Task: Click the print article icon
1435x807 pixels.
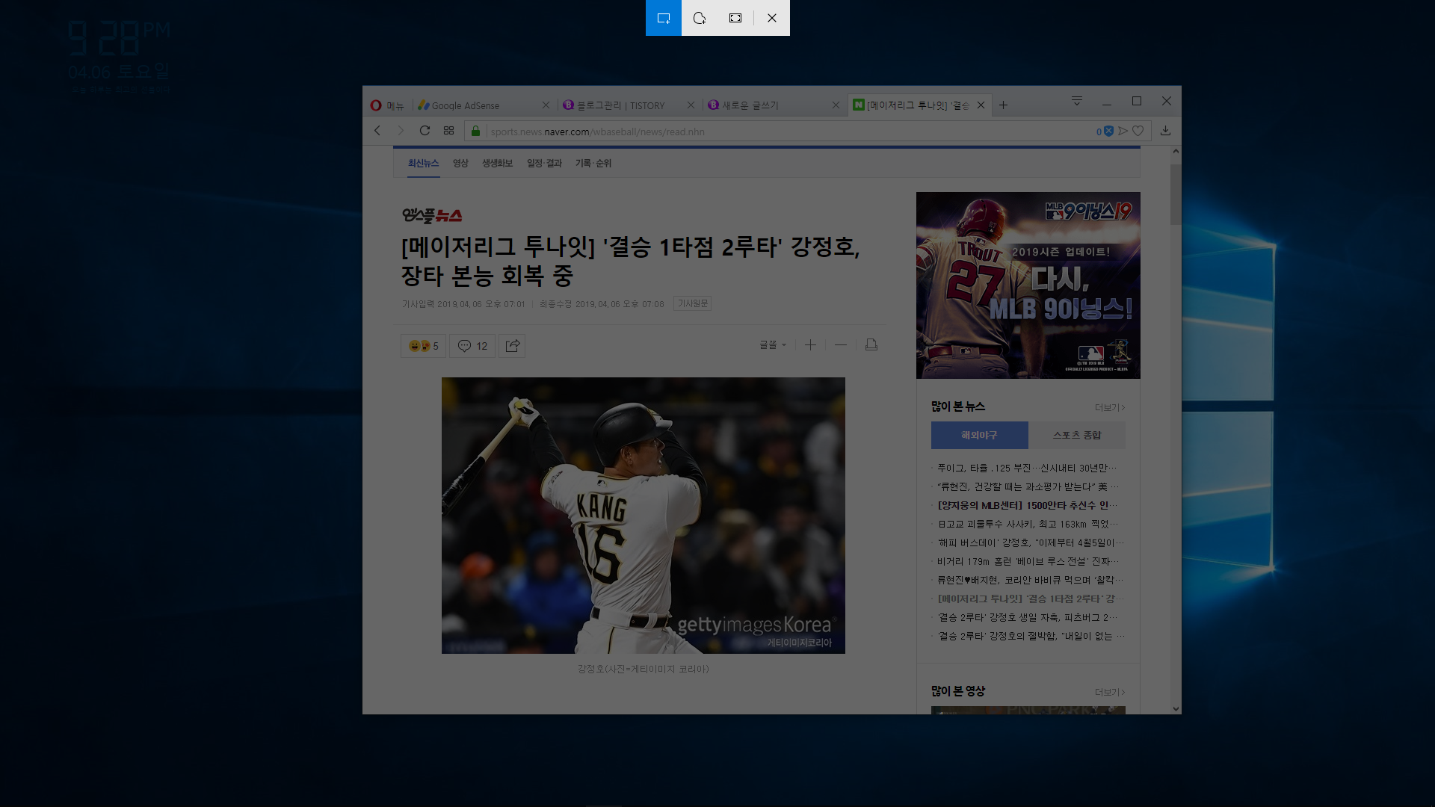Action: click(871, 344)
